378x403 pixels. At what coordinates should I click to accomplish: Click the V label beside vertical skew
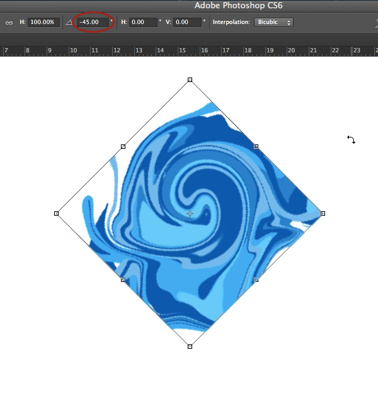click(x=168, y=22)
